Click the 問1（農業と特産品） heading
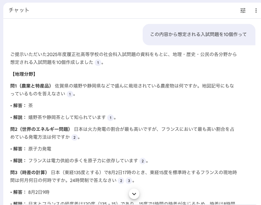Image resolution: width=261 pixels, height=205 pixels. pyautogui.click(x=31, y=86)
